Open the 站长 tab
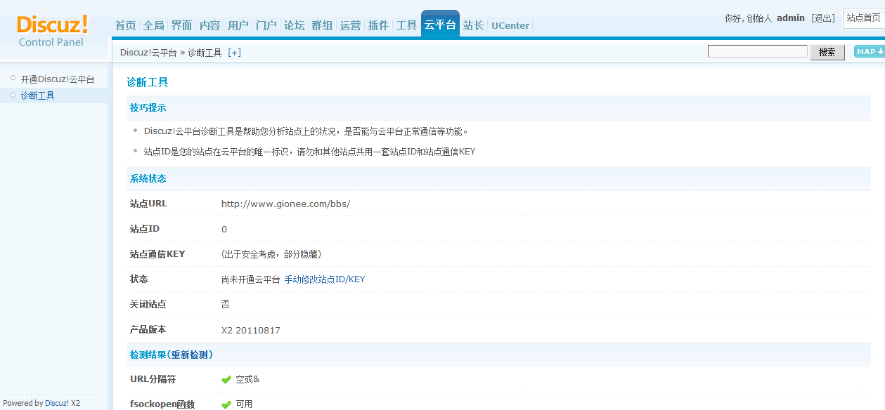The width and height of the screenshot is (885, 410). [473, 25]
